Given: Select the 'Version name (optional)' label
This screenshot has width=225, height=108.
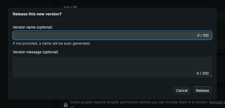Looking at the screenshot, I should point(33,27).
